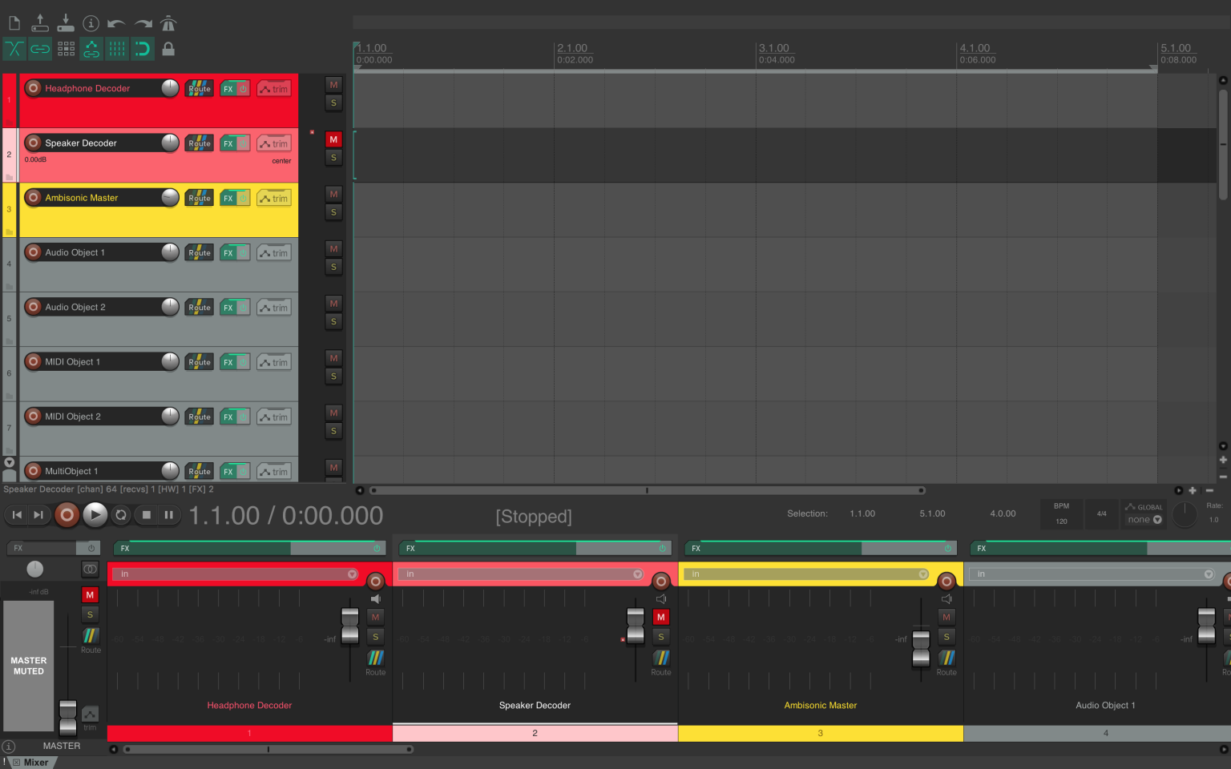
Task: Click the trim envelope button on Speaker Decoder
Action: tap(273, 143)
